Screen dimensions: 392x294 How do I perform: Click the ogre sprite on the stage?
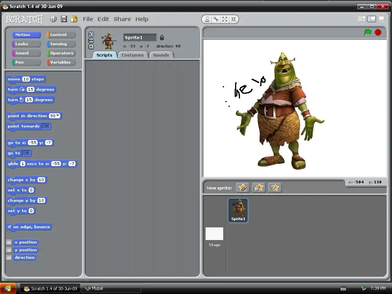pyautogui.click(x=280, y=111)
